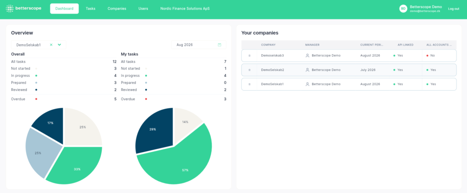The height and width of the screenshot is (193, 467).
Task: Click the Not started label under Overall
Action: click(x=21, y=68)
